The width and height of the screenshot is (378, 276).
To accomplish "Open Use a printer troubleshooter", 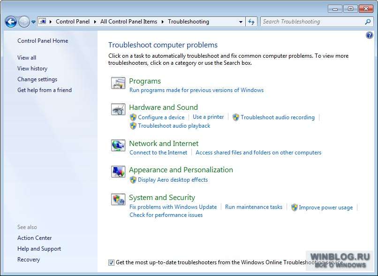I will point(208,117).
